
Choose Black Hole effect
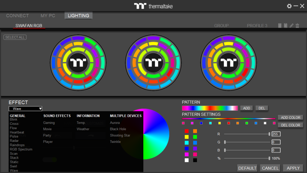pyautogui.click(x=118, y=129)
